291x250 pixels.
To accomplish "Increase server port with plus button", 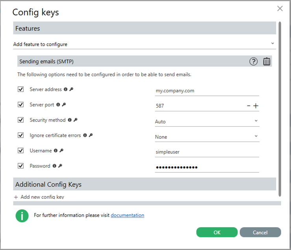I will pos(256,106).
